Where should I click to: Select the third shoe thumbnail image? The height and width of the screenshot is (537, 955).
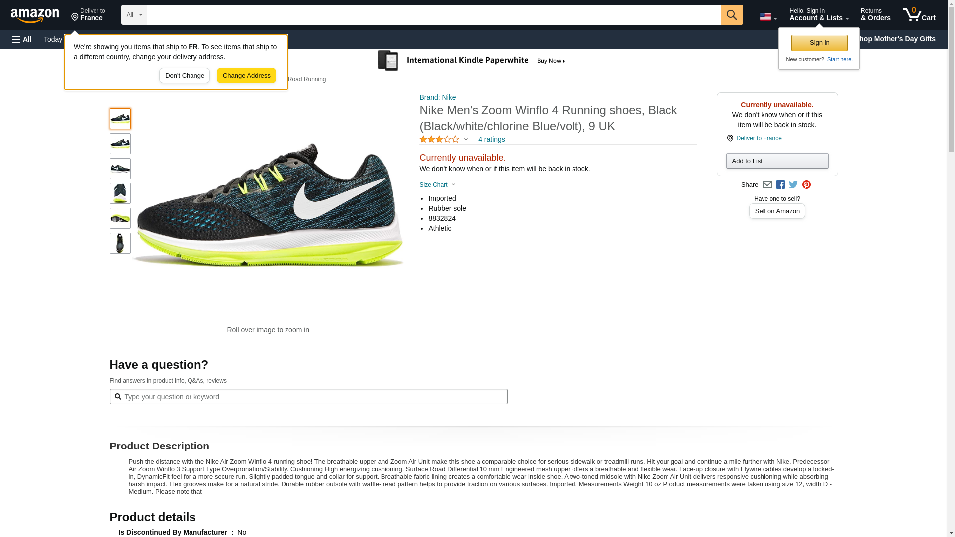pyautogui.click(x=120, y=169)
